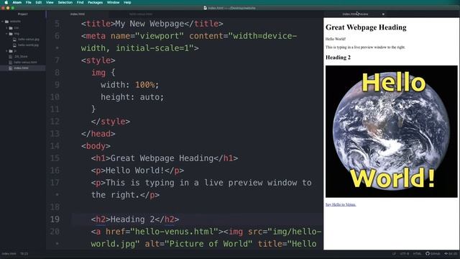Click 'Say Hello to Venus' link in preview
This screenshot has height=259, width=460.
(x=341, y=204)
